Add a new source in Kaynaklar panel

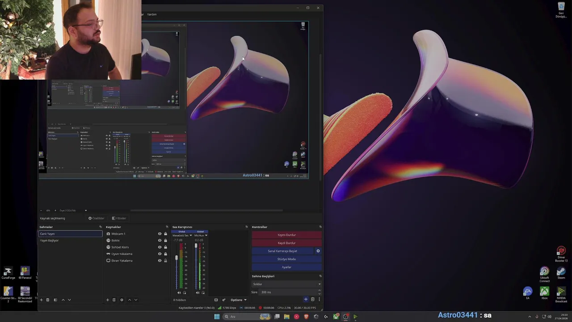click(107, 300)
